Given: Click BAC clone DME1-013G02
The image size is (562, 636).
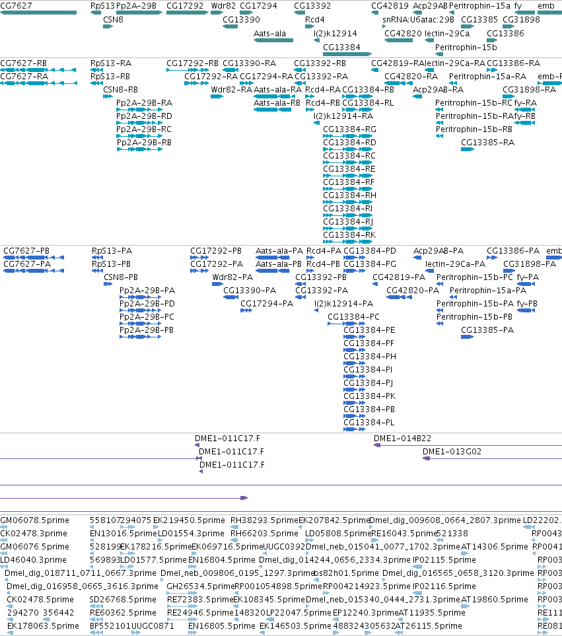Looking at the screenshot, I should 452,452.
